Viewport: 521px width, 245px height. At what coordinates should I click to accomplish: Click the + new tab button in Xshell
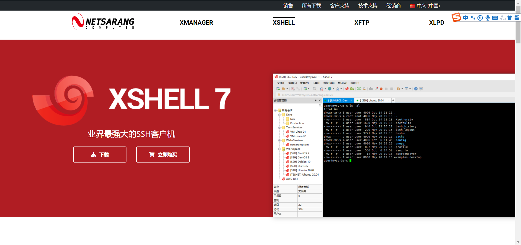pos(393,100)
